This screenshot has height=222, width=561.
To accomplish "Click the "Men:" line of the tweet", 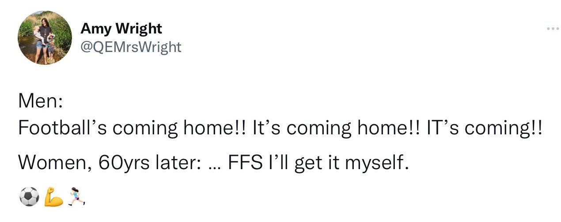I will [40, 103].
